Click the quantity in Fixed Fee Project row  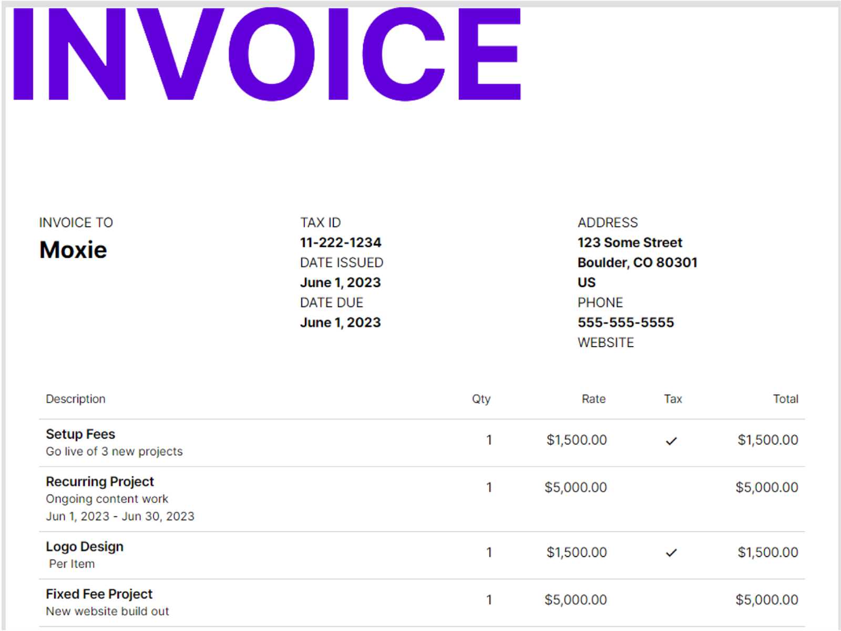[x=489, y=600]
